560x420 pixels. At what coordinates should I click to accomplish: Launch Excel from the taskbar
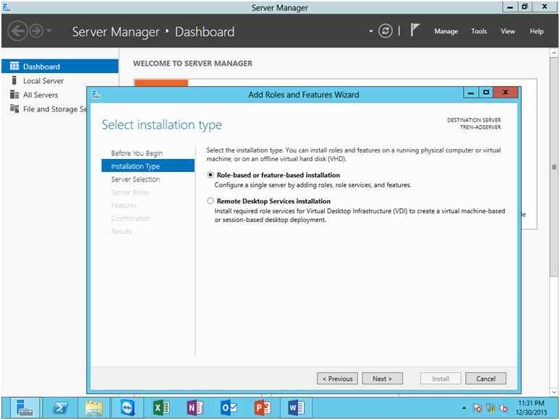tap(161, 408)
